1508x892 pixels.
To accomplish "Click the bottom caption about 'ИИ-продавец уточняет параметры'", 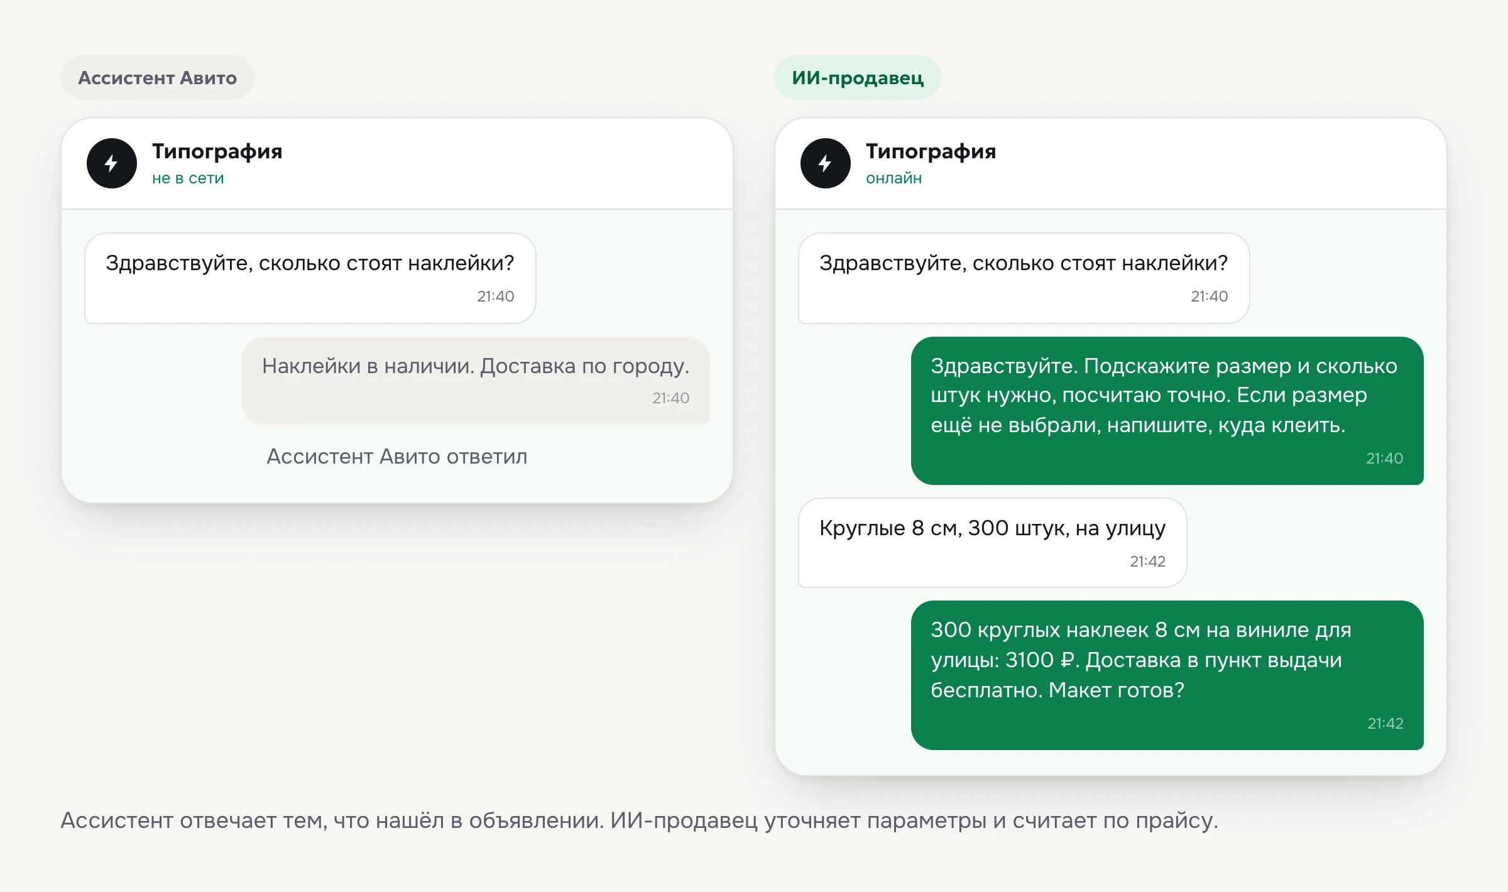I will coord(640,820).
